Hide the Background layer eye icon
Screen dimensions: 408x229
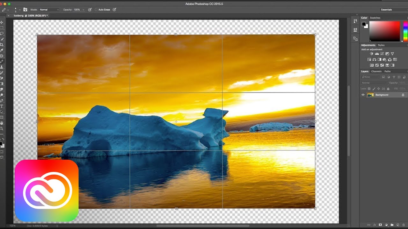363,95
